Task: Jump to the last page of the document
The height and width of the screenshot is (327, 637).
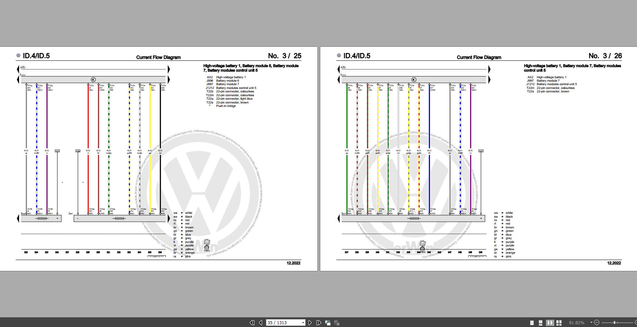Action: [x=318, y=323]
